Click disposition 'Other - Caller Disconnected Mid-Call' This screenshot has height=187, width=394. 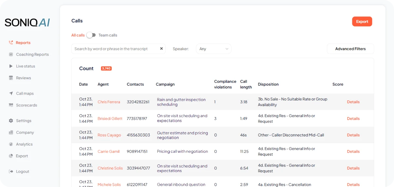coord(291,135)
